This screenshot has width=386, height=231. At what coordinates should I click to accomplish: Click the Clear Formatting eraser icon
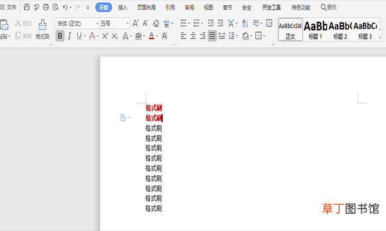point(156,24)
